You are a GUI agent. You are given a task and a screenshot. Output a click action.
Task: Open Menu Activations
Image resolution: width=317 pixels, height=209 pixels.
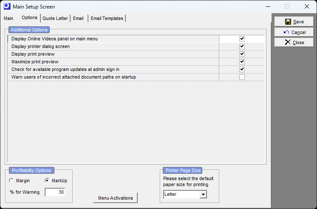[116, 198]
